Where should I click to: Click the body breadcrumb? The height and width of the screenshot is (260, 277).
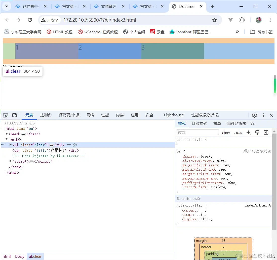point(20,256)
